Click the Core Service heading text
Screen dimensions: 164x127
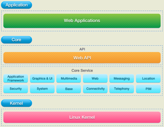82,71
